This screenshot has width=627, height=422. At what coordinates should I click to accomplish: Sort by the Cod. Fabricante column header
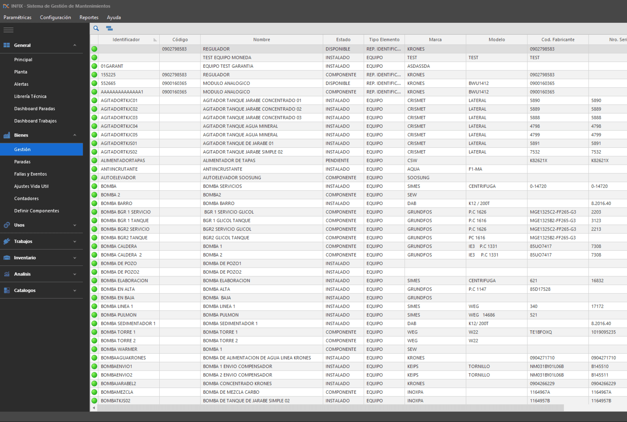click(x=558, y=39)
